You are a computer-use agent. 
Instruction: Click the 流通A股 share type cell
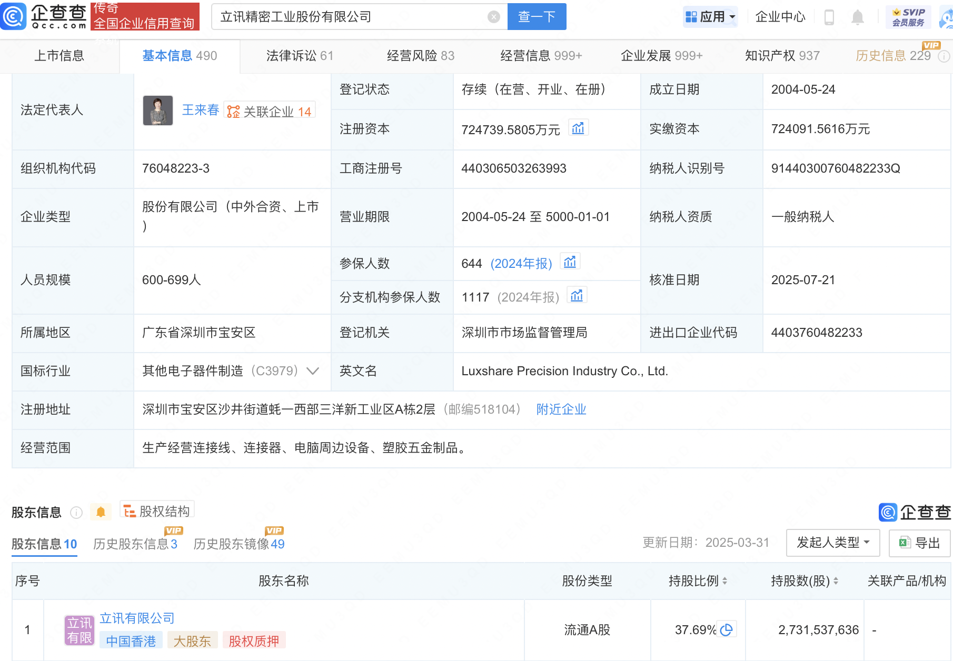[587, 630]
